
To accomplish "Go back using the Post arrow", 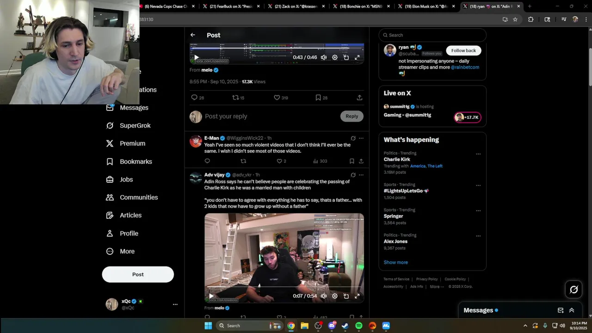I will coord(193,35).
